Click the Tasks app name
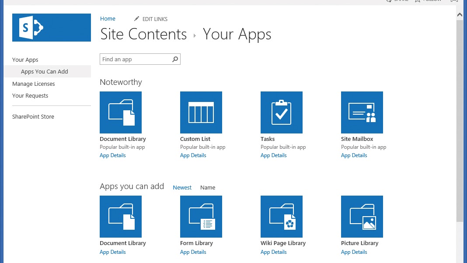This screenshot has height=263, width=467. 268,139
